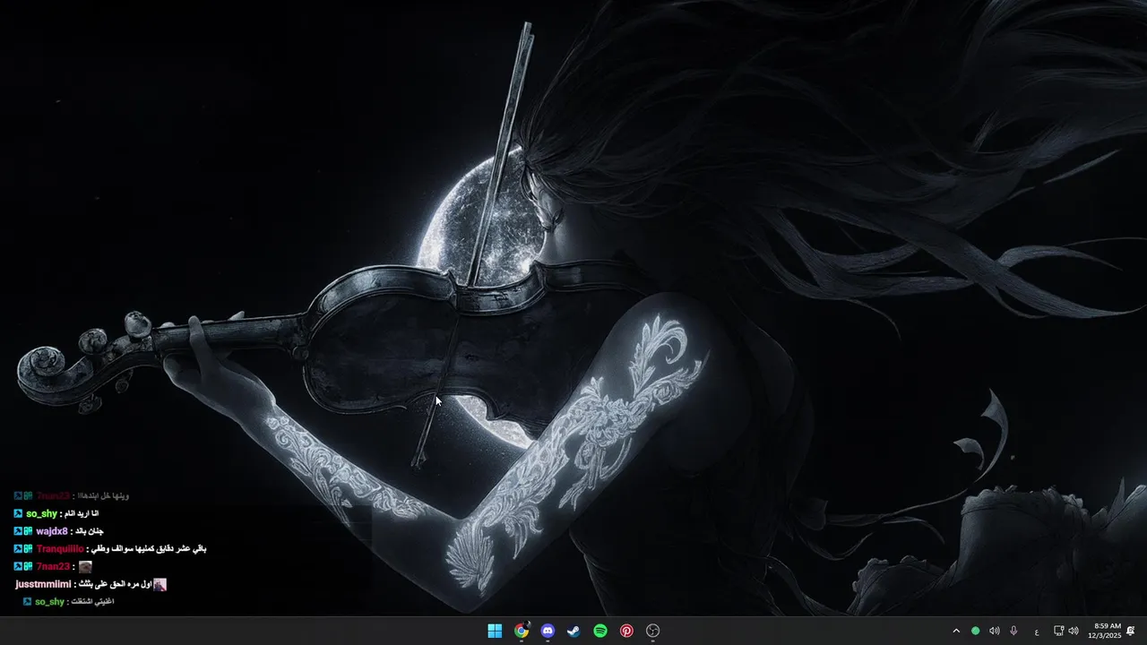Screen dimensions: 1147x645
Task: Click the wajdx8 chat message text
Action: 91,531
